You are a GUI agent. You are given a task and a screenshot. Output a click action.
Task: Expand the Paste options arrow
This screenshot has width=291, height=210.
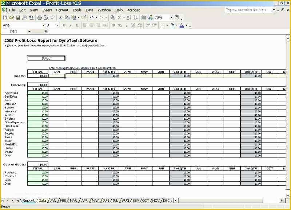[79, 18]
